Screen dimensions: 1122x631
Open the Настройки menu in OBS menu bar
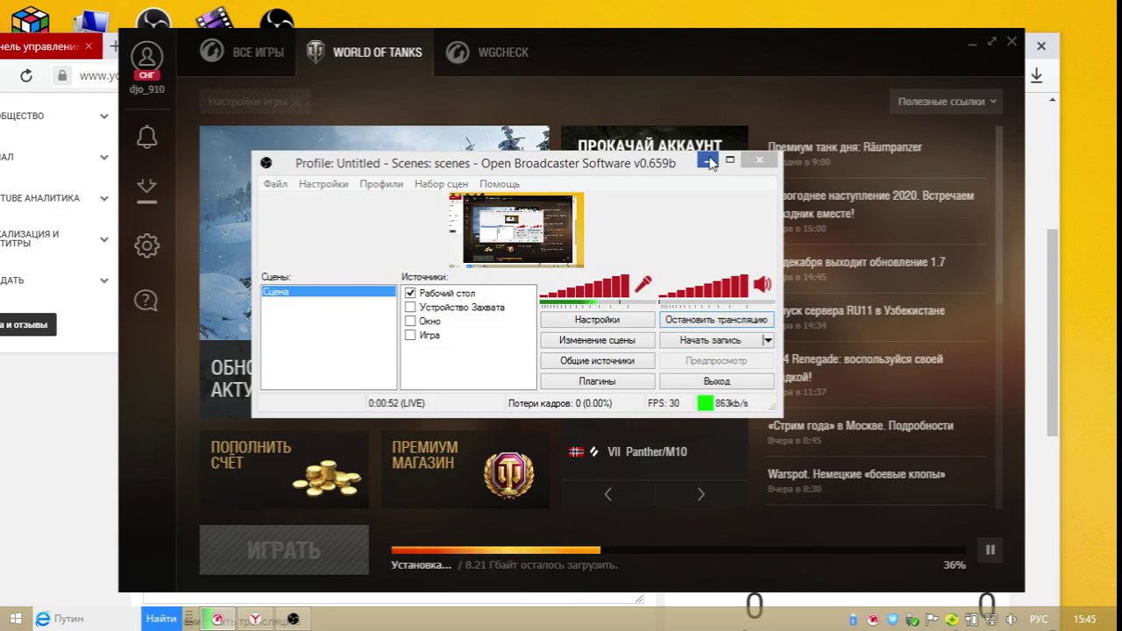point(323,184)
